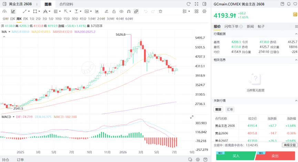Click the save layout icon beside GCmain.COMEX

coord(282,4)
